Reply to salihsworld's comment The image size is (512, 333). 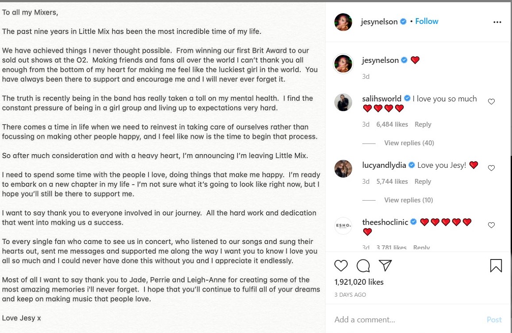click(x=423, y=124)
